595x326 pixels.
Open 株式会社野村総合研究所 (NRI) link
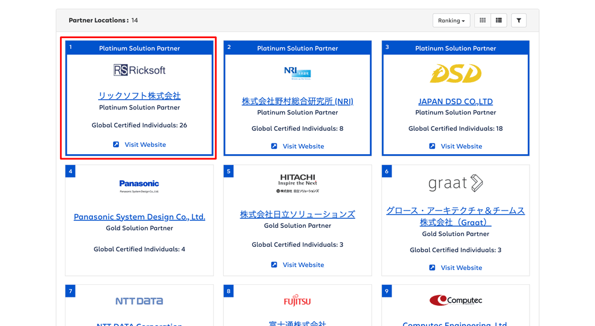tap(297, 101)
